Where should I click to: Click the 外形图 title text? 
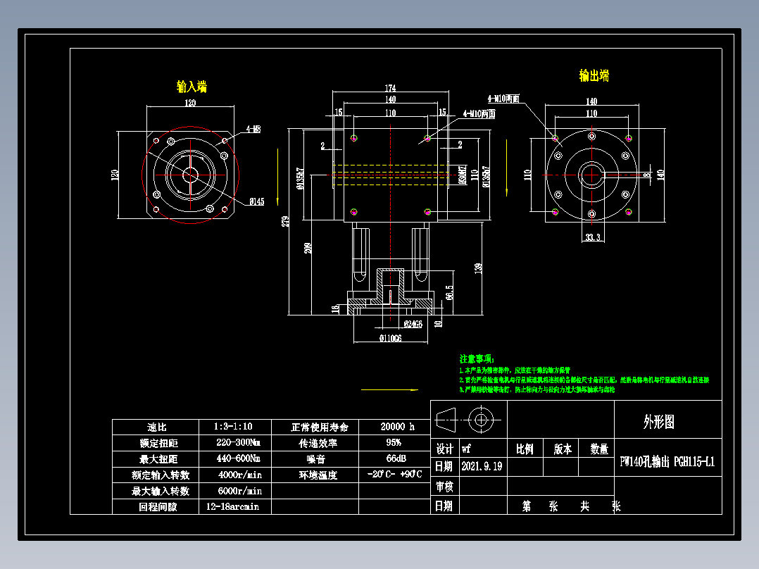coord(659,422)
